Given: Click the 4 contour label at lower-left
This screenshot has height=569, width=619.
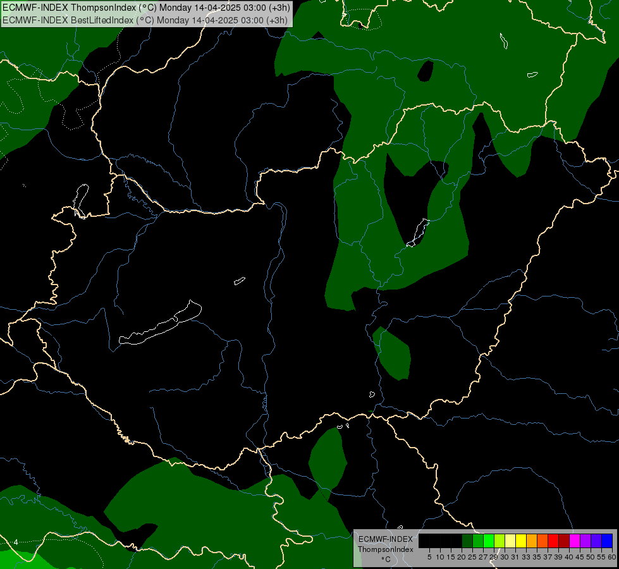Looking at the screenshot, I should point(16,542).
